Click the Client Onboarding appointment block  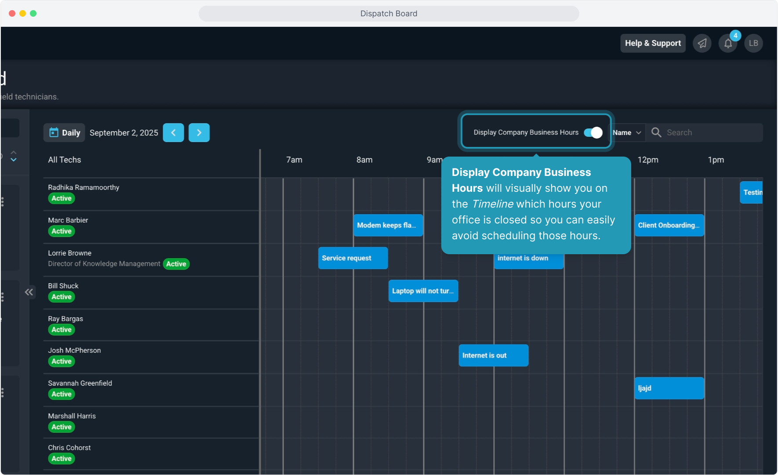point(669,225)
